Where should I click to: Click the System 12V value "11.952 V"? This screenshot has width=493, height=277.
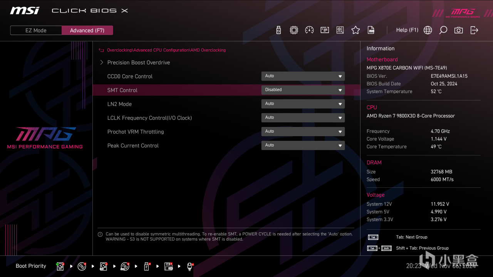(440, 204)
